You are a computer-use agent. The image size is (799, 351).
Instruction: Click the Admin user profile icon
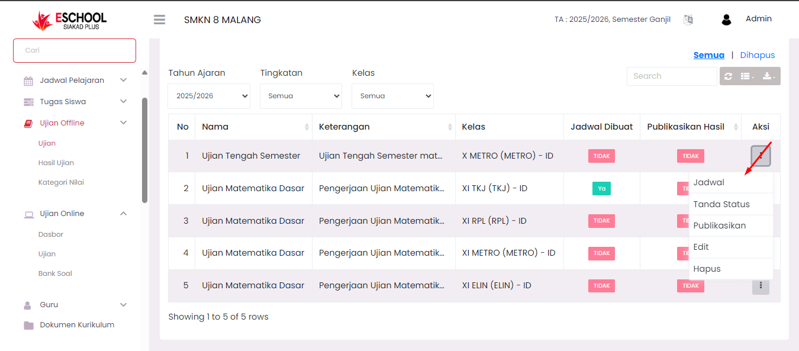point(726,20)
